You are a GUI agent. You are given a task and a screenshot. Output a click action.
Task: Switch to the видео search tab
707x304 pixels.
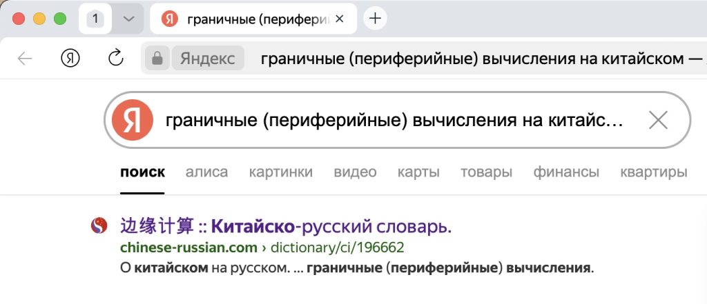coord(356,172)
